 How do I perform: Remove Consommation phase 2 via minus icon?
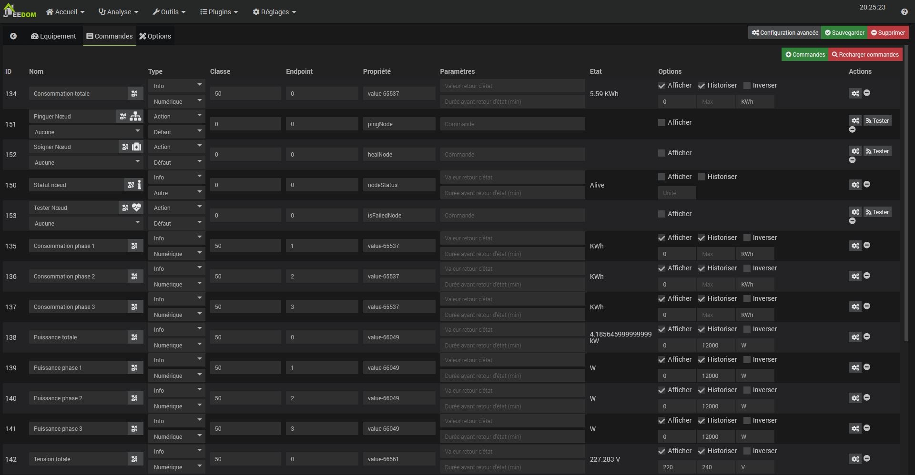click(x=867, y=276)
